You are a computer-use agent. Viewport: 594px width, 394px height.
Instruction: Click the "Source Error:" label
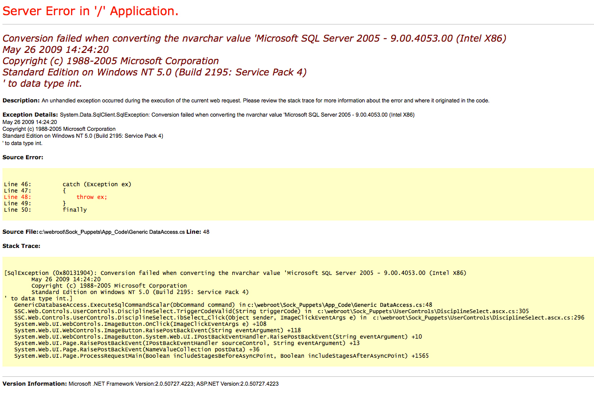point(23,157)
